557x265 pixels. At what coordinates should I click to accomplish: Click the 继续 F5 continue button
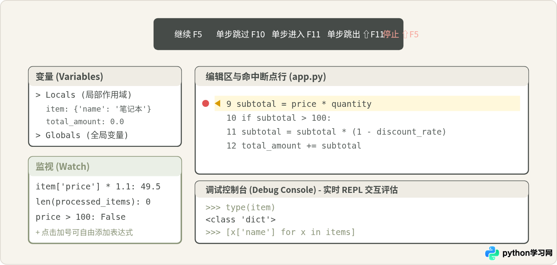click(x=188, y=34)
